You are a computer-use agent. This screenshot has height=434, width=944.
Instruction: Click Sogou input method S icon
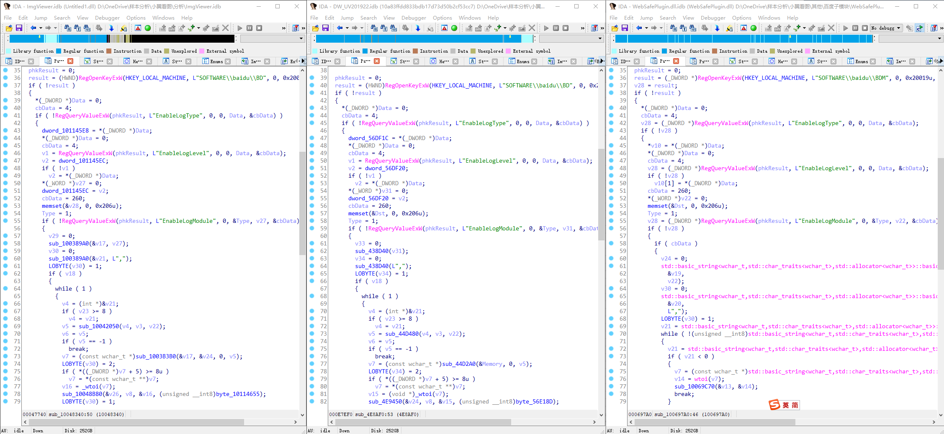point(774,405)
